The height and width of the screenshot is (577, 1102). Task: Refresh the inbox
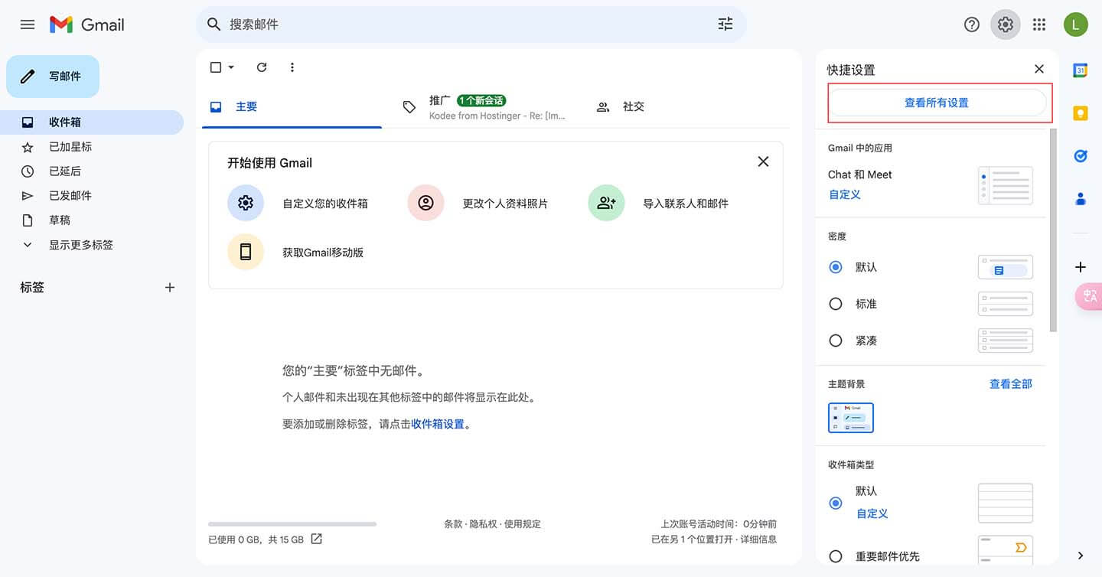(x=262, y=67)
